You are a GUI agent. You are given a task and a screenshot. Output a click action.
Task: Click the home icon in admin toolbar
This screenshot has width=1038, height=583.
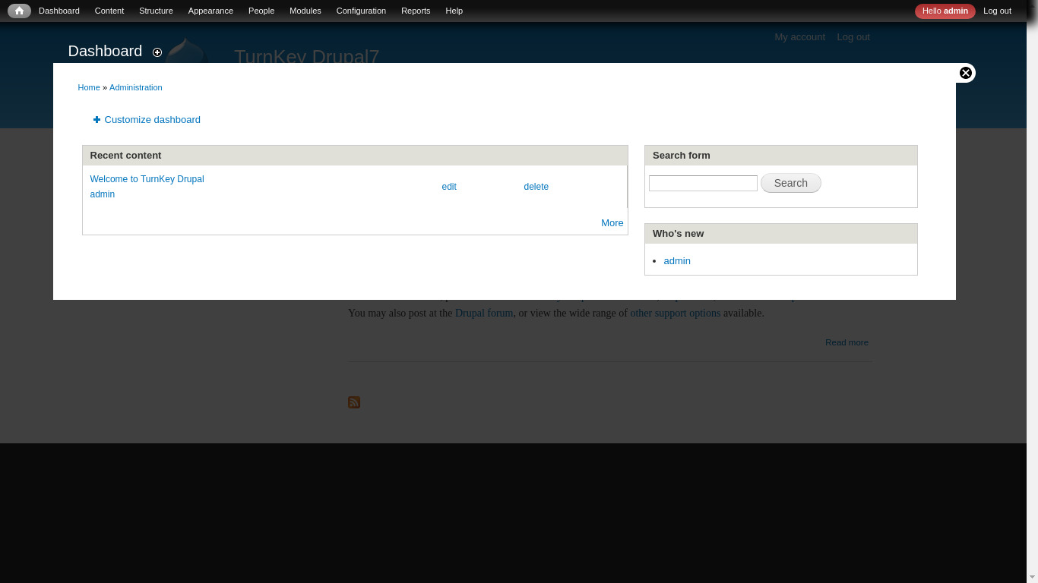[19, 11]
